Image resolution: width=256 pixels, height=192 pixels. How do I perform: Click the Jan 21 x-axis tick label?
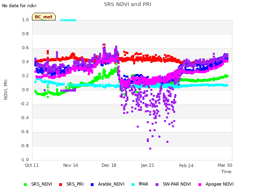pos(148,165)
